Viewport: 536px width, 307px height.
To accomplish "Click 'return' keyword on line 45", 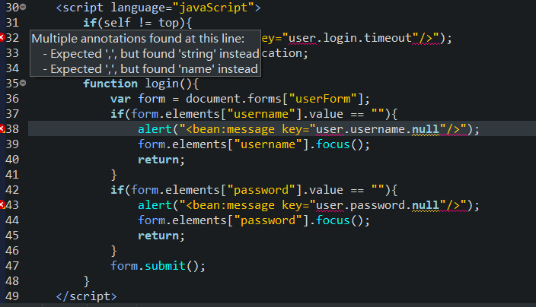I will 158,236.
